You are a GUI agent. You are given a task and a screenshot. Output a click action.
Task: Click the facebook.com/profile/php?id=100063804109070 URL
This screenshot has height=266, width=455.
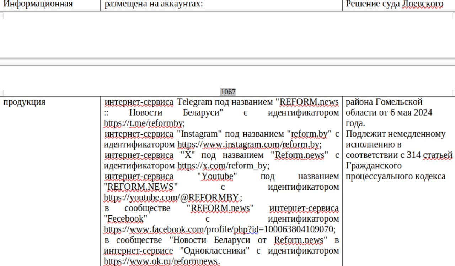pos(220,230)
